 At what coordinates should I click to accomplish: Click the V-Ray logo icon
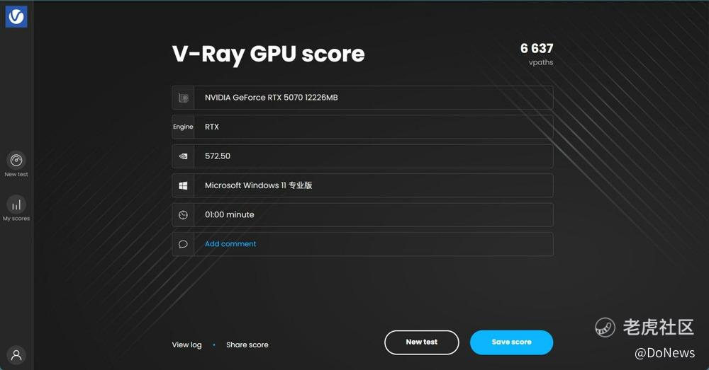click(16, 17)
